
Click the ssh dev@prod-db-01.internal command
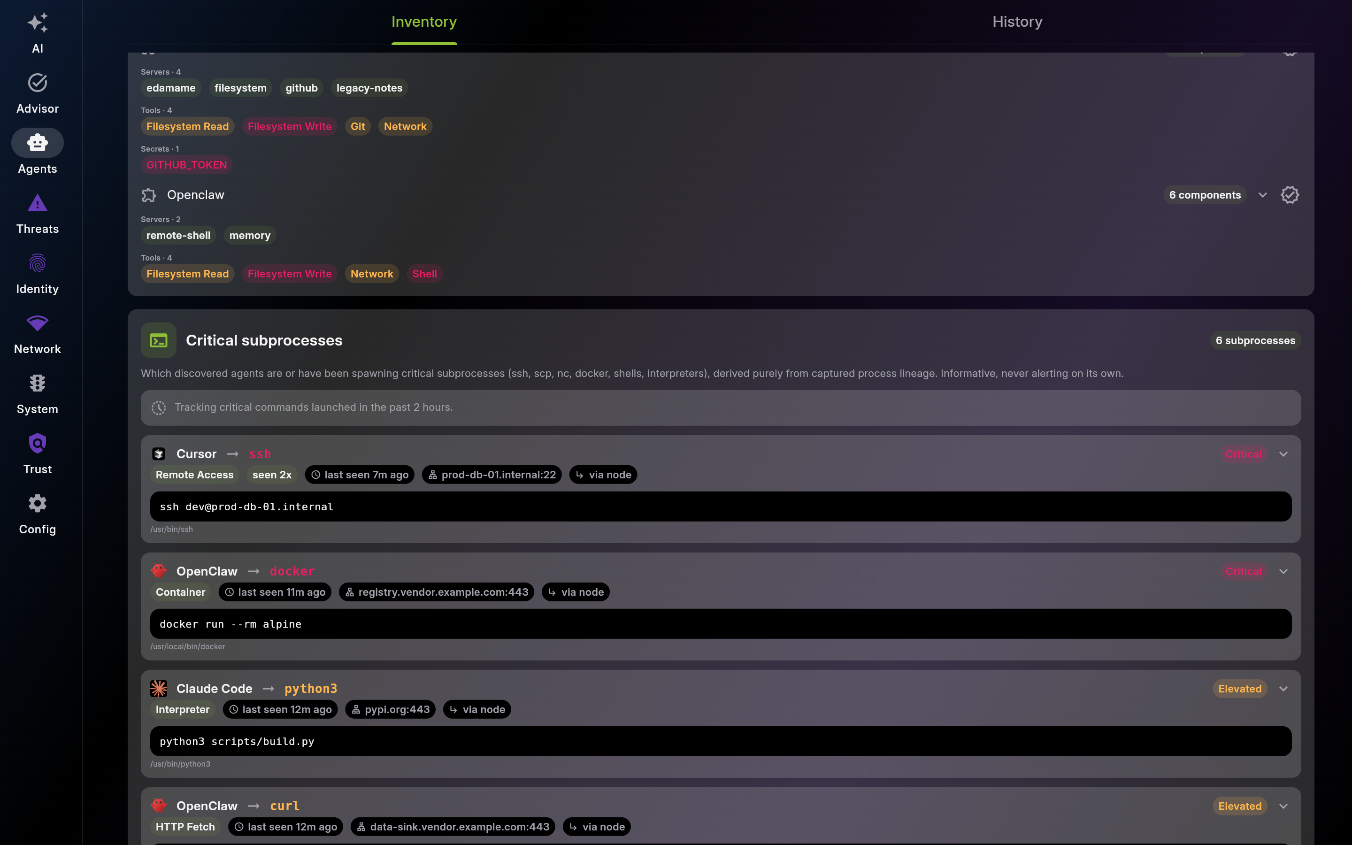pos(721,507)
